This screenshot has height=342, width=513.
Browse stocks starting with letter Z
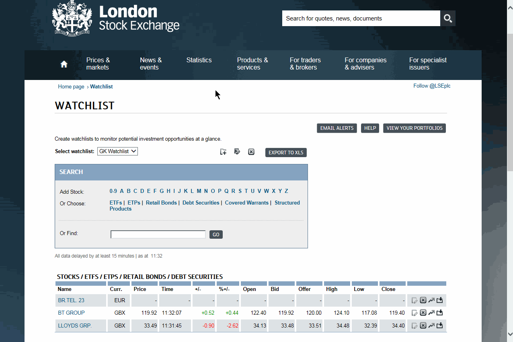point(286,191)
